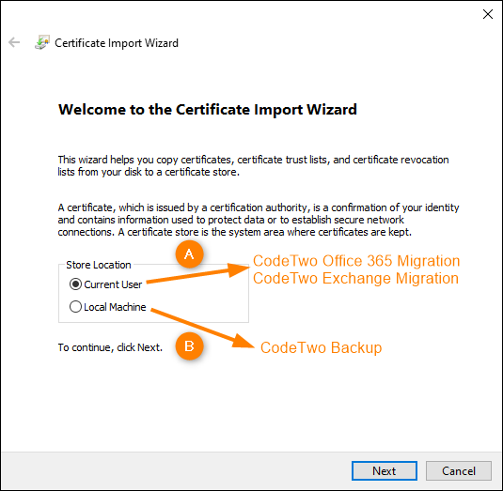The width and height of the screenshot is (503, 491).
Task: Click the paragraph starting 'This wizard helps you copy'
Action: pyautogui.click(x=253, y=165)
